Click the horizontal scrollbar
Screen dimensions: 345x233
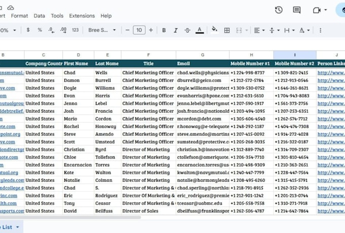point(71,217)
